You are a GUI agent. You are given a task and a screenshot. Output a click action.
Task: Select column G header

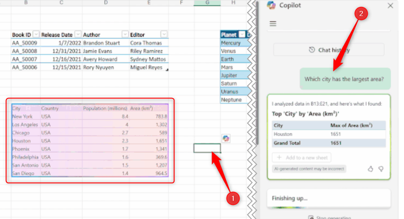pyautogui.click(x=207, y=3)
